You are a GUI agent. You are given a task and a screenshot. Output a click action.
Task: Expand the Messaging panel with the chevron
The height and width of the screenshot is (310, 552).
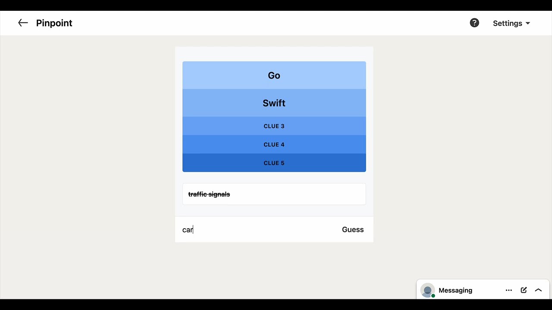[x=538, y=290]
